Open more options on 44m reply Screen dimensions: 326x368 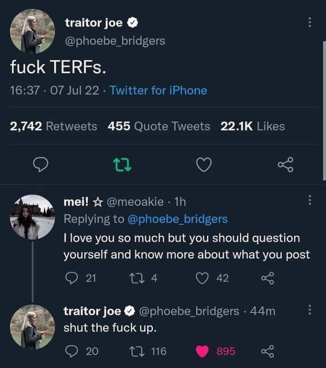pyautogui.click(x=309, y=311)
